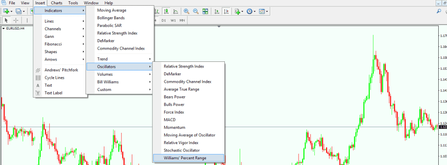
Task: Click the Templates chart icon
Action: point(262,11)
